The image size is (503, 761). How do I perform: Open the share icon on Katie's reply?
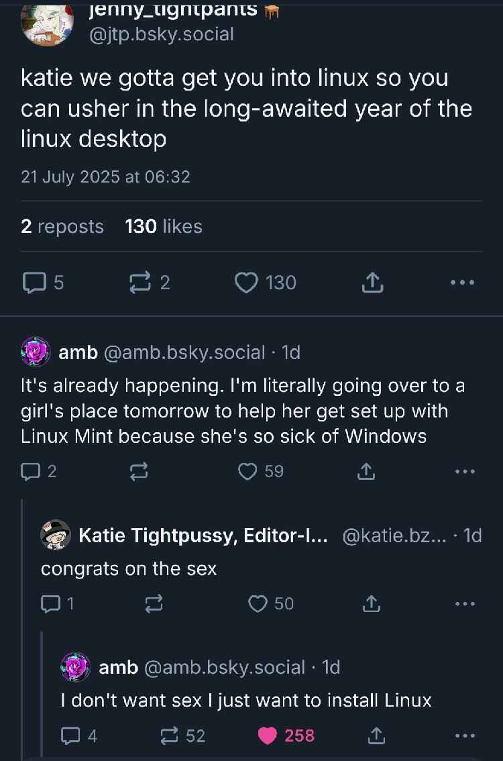pos(371,603)
